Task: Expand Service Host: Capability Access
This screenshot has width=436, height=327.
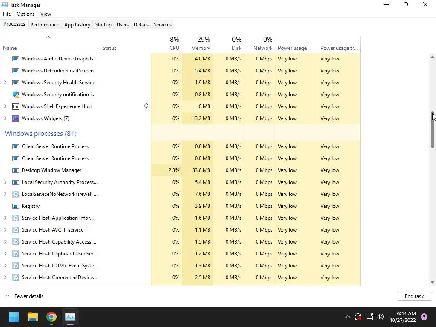Action: (x=5, y=242)
